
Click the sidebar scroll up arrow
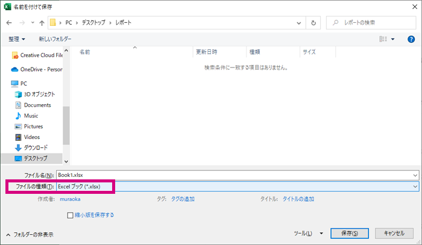pos(66,51)
